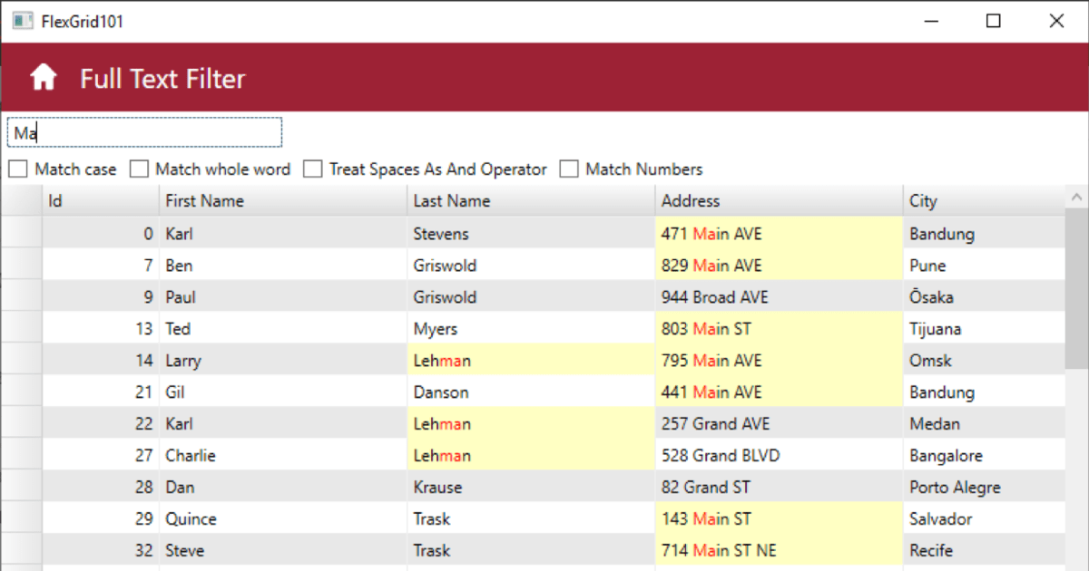Click the filter text input field
1089x571 pixels.
145,132
